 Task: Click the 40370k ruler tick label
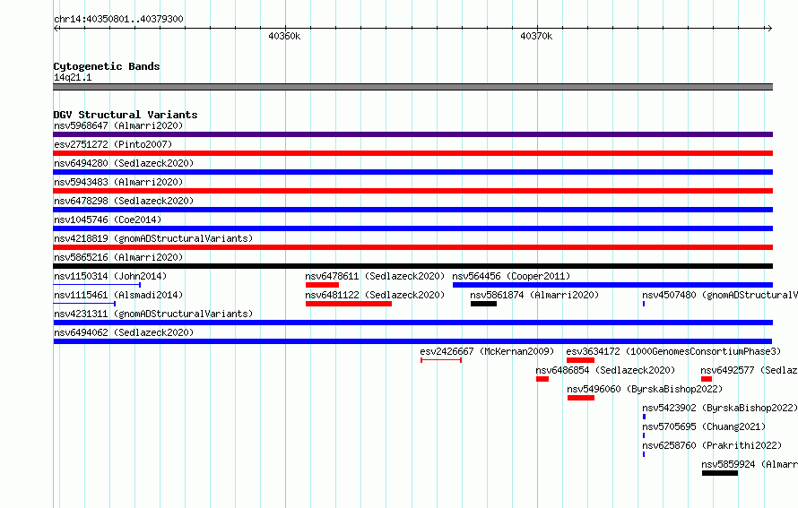point(536,36)
